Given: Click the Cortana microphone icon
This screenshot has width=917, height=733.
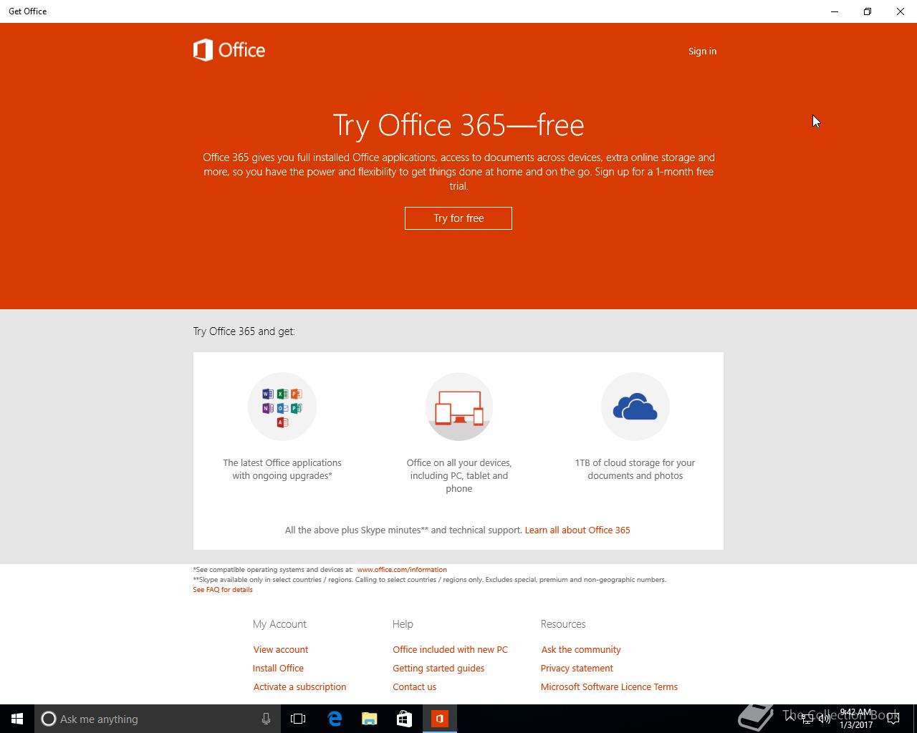Looking at the screenshot, I should pyautogui.click(x=266, y=719).
